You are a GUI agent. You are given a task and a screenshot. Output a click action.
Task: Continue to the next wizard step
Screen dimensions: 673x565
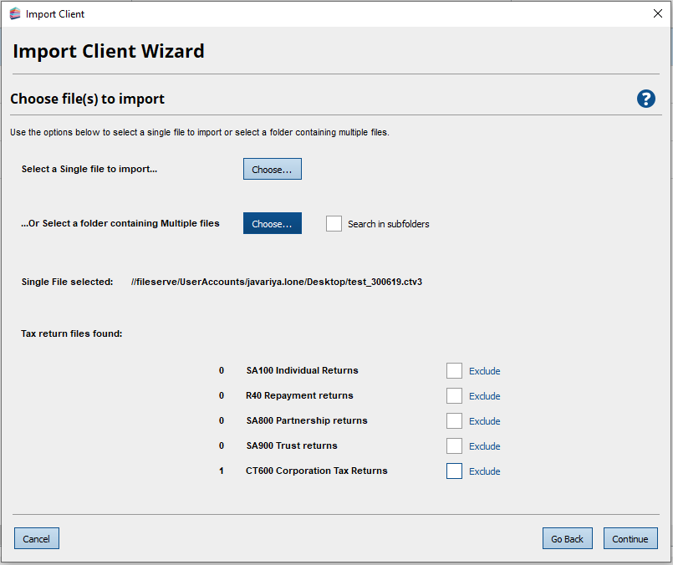click(x=630, y=539)
